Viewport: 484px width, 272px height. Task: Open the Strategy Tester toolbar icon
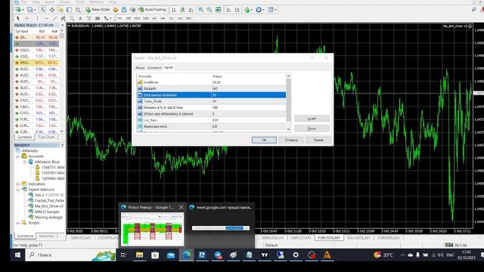78,10
